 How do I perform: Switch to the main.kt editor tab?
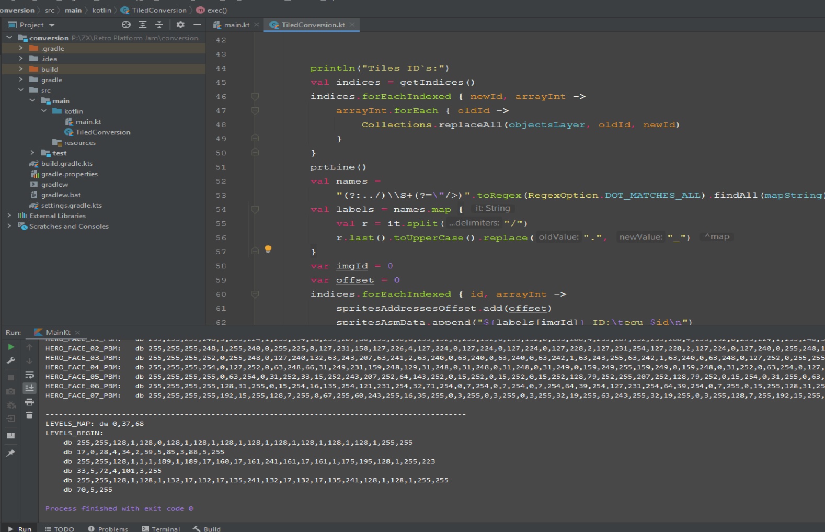236,25
